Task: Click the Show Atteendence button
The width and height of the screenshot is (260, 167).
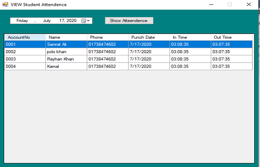Action: point(129,21)
